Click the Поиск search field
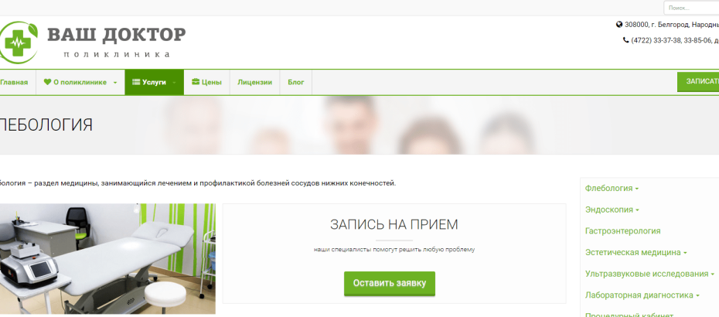 coord(691,8)
